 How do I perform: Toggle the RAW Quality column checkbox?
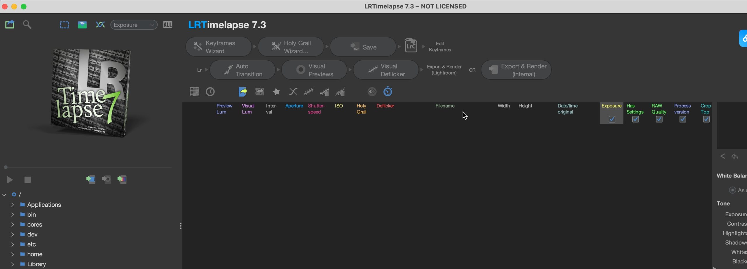(659, 119)
